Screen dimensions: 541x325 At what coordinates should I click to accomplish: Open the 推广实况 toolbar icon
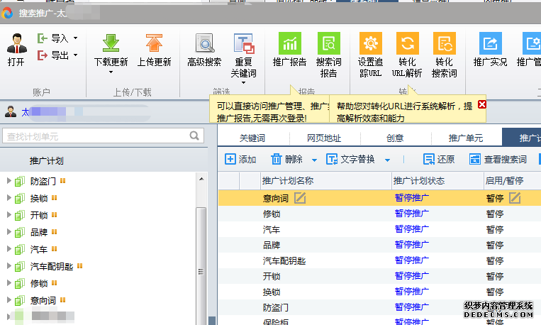(x=490, y=43)
